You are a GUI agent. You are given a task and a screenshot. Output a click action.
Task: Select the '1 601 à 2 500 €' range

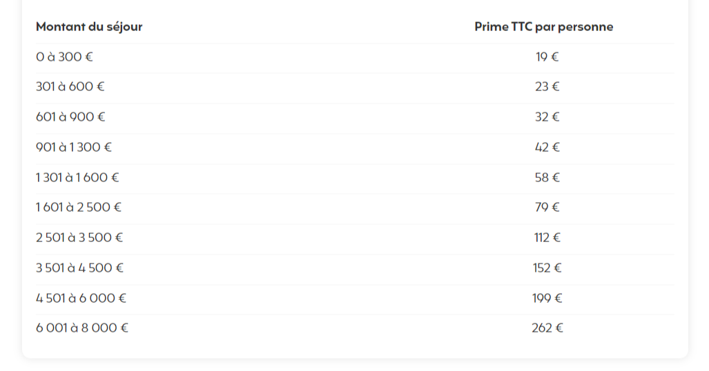pyautogui.click(x=79, y=208)
